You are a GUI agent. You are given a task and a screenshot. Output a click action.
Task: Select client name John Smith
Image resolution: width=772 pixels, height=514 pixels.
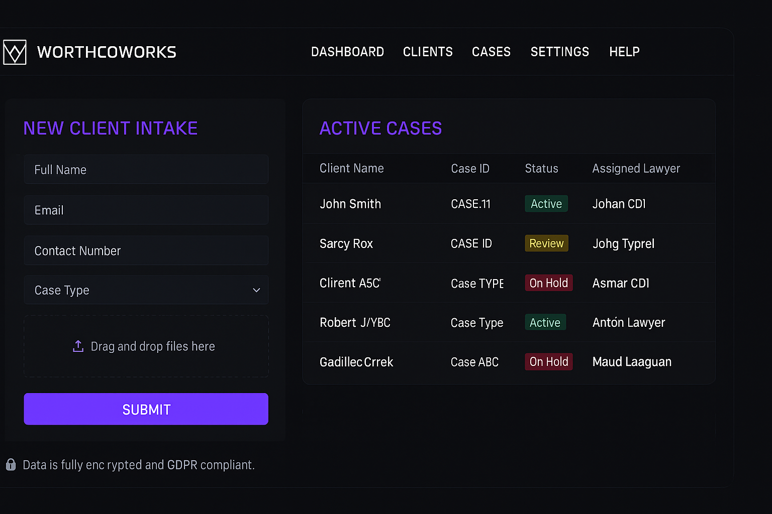[350, 204]
